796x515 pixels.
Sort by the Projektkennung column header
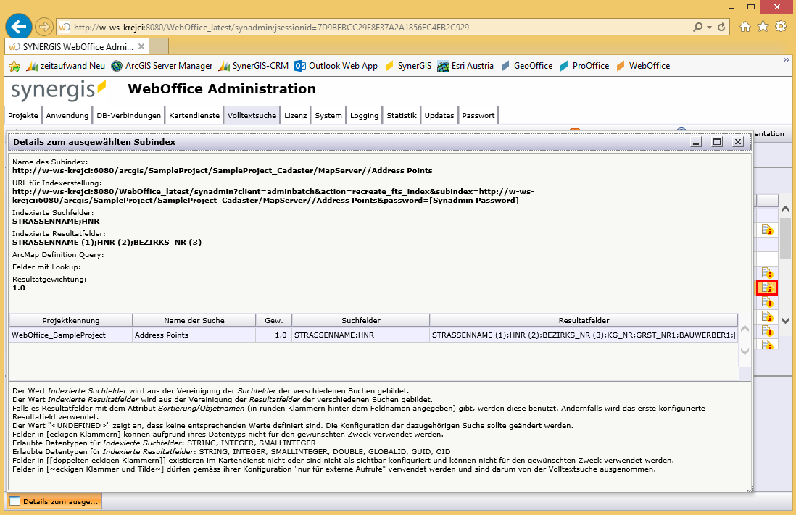click(x=70, y=319)
